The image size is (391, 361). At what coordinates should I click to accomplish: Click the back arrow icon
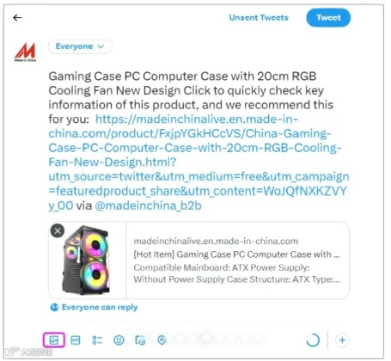tap(17, 18)
